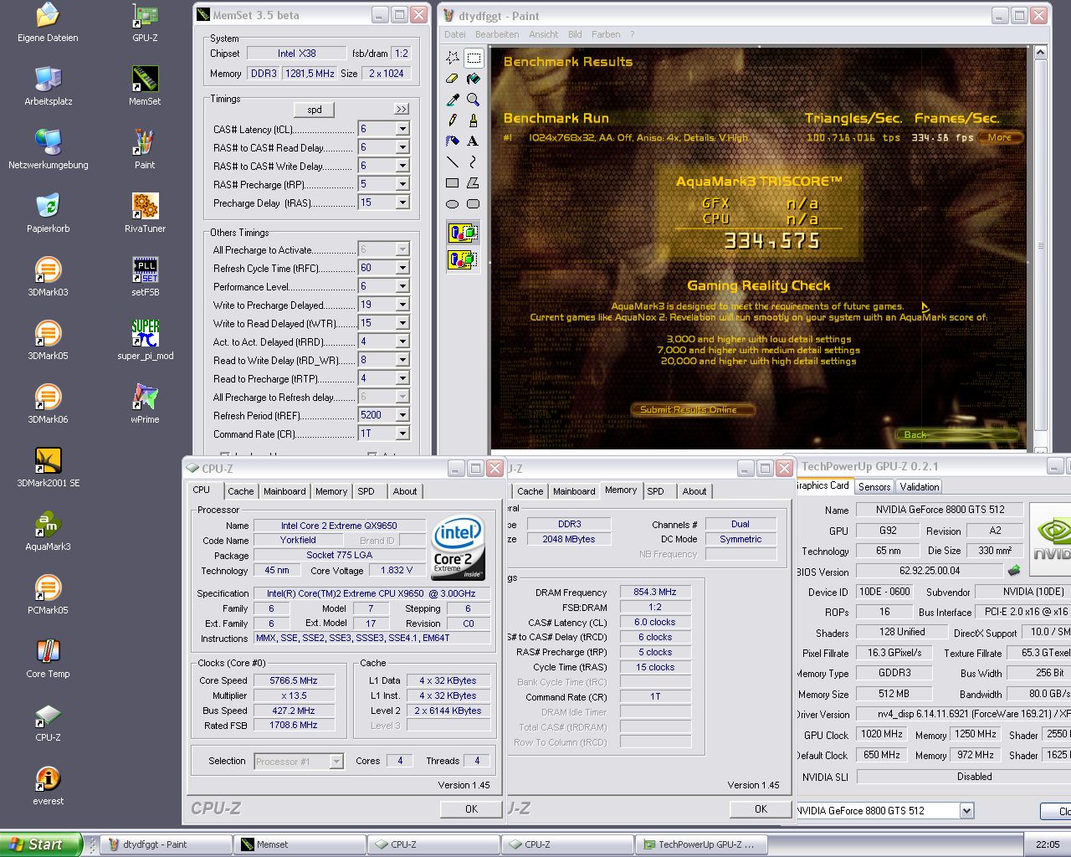Viewport: 1071px width, 857px height.
Task: Expand the Precharge Delay (tRAS) dropdown
Action: pos(402,203)
